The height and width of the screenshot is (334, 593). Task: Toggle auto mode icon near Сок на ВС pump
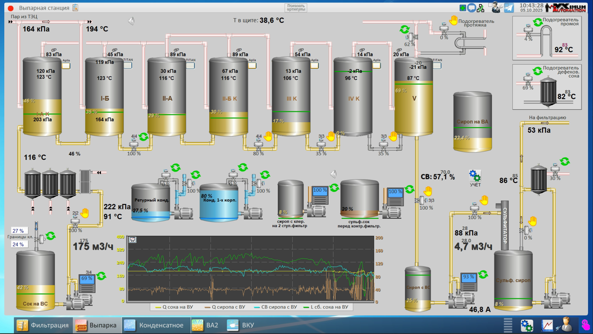101,276
